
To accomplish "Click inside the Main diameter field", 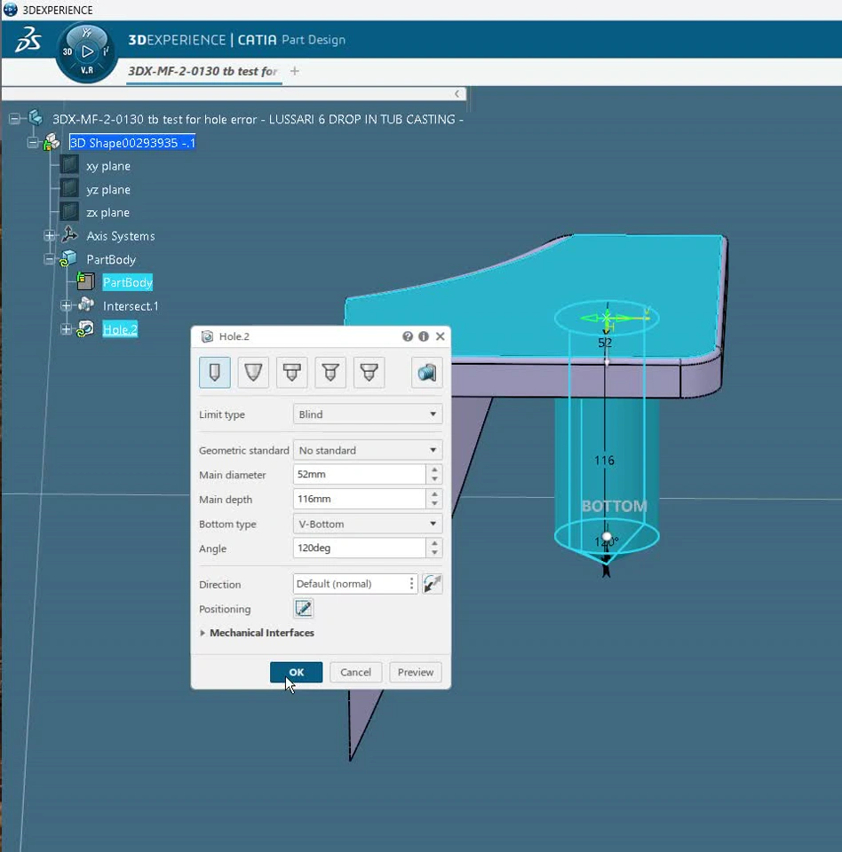I will point(359,475).
